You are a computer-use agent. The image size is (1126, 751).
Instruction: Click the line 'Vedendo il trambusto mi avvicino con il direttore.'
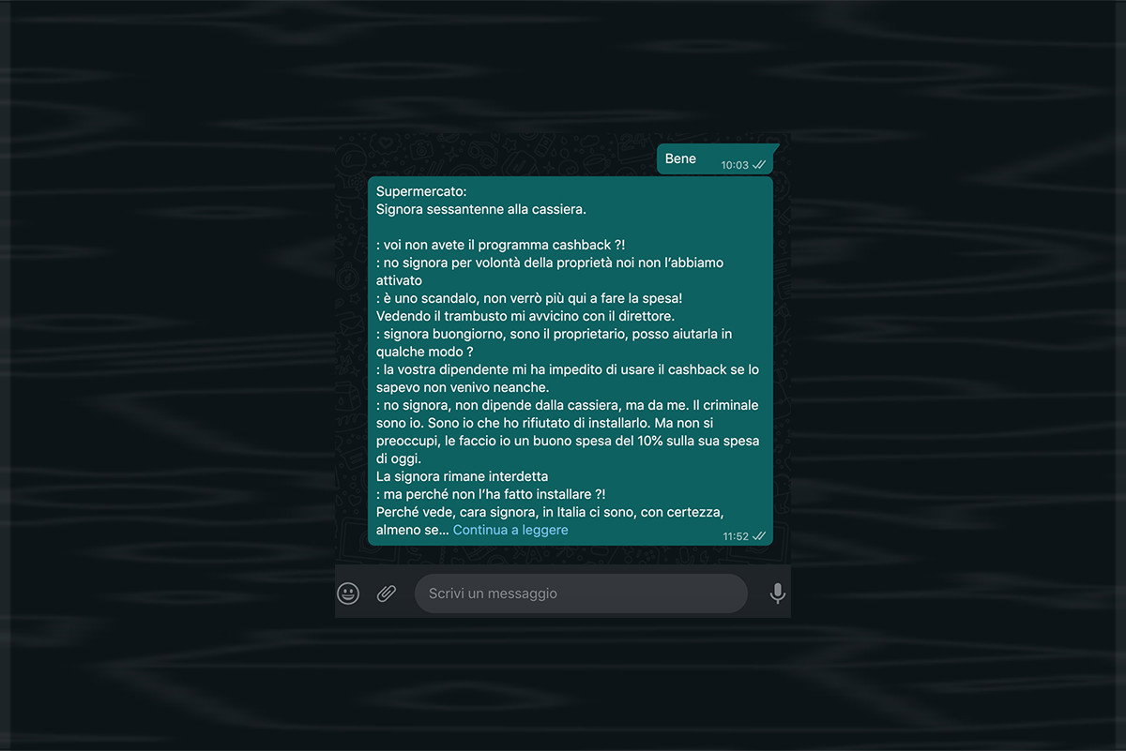point(525,316)
